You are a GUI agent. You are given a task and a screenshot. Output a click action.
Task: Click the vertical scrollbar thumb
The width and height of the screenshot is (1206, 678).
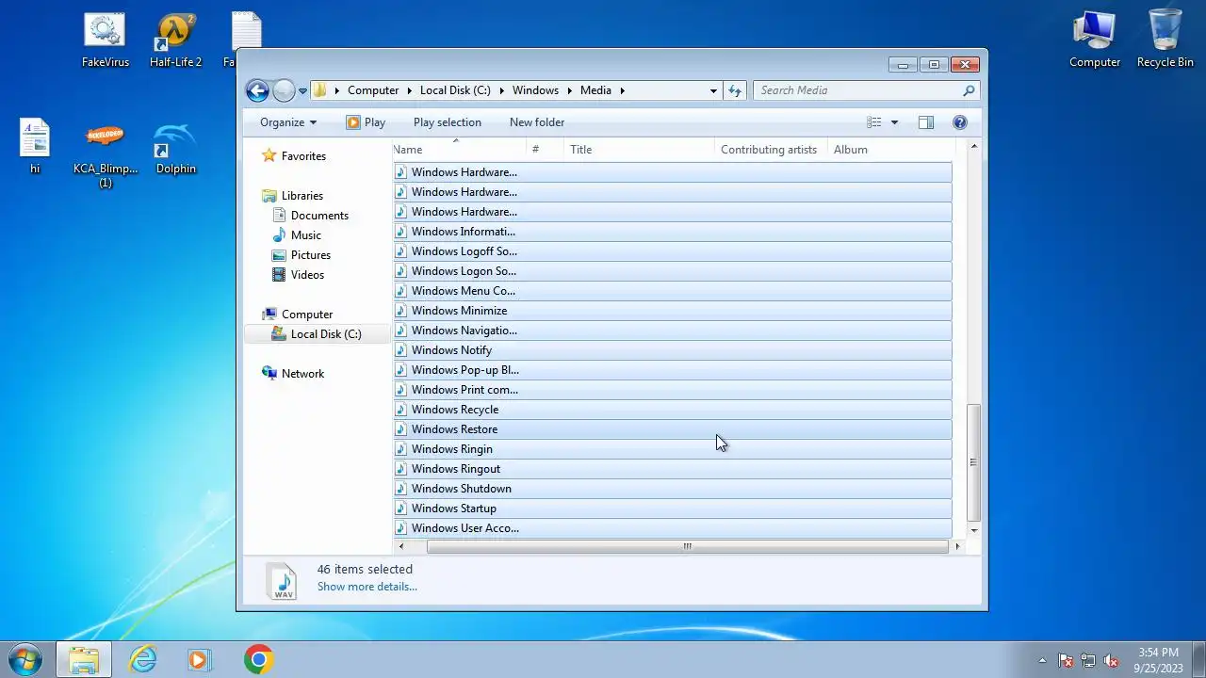974,462
